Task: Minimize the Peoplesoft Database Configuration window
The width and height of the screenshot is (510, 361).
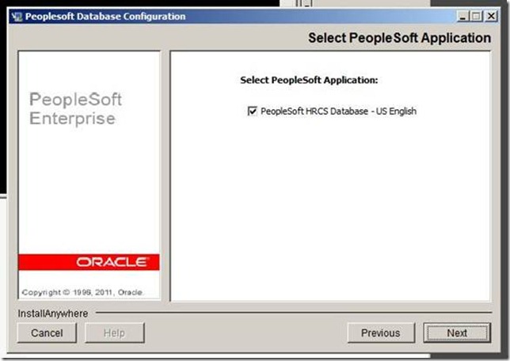Action: 462,16
